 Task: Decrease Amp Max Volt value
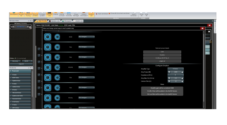pos(169,78)
